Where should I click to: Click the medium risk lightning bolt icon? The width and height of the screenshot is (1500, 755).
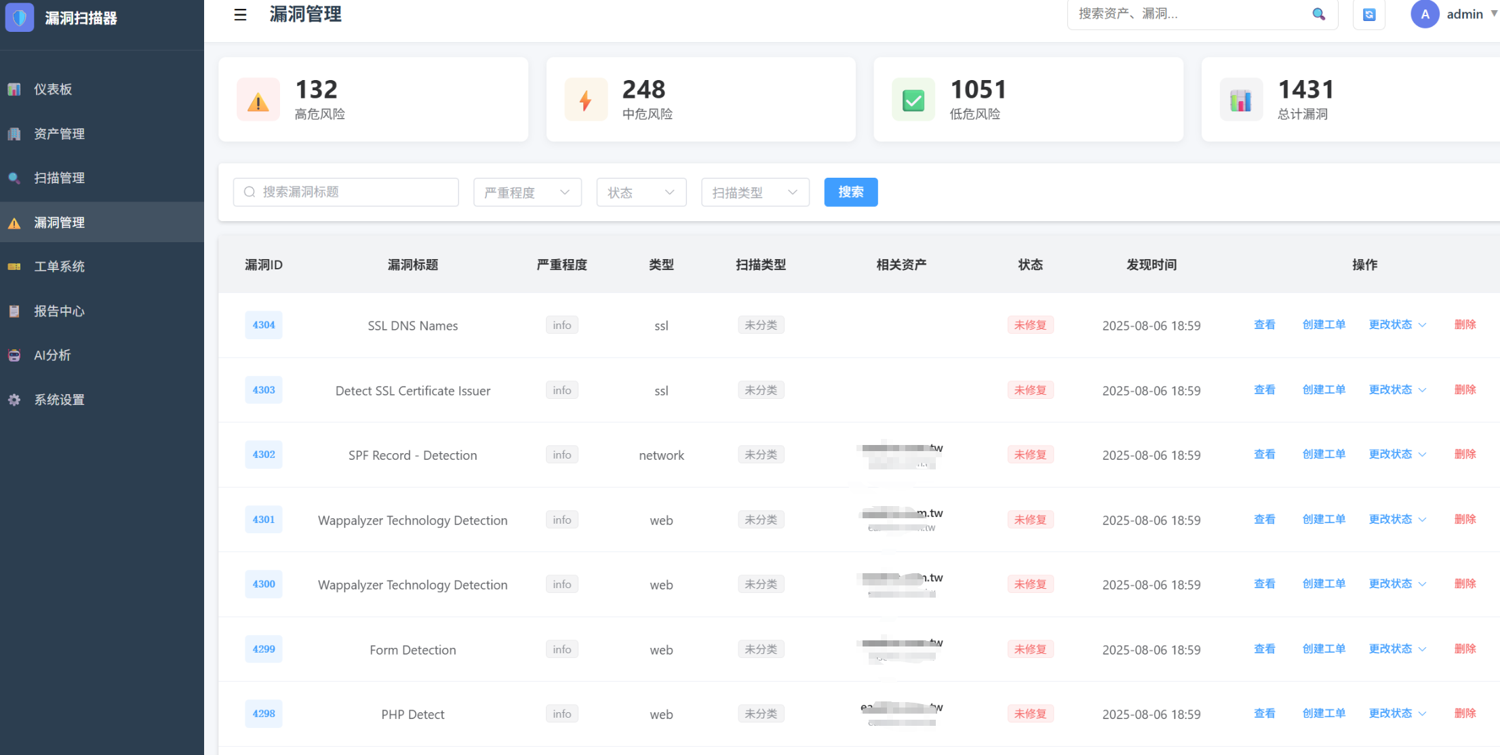[585, 100]
